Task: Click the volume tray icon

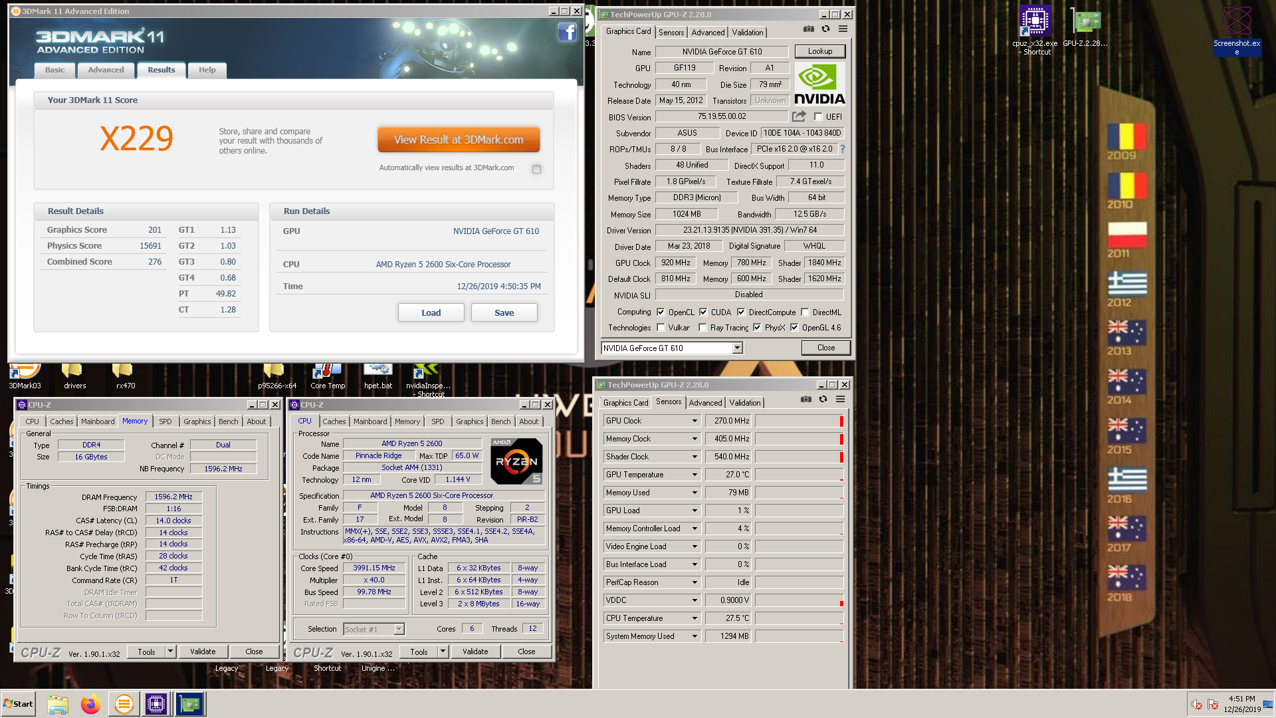Action: pyautogui.click(x=1196, y=705)
